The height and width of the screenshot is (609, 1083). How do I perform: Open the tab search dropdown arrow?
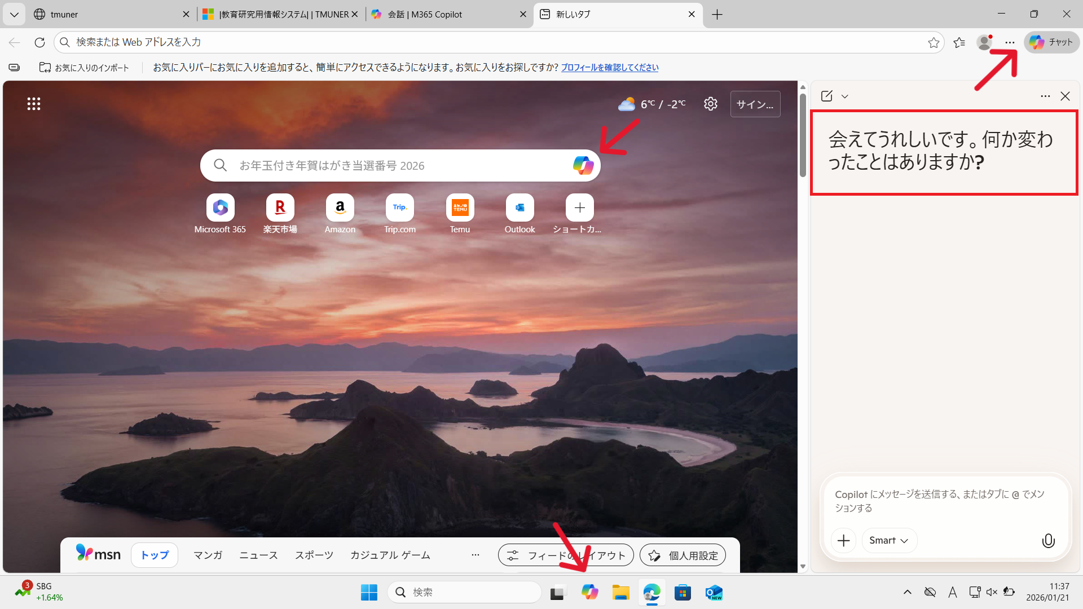pyautogui.click(x=14, y=14)
